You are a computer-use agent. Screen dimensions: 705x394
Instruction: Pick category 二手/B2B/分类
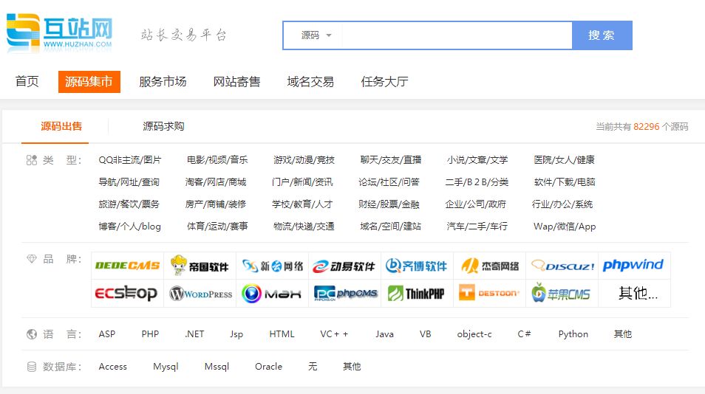(x=477, y=182)
